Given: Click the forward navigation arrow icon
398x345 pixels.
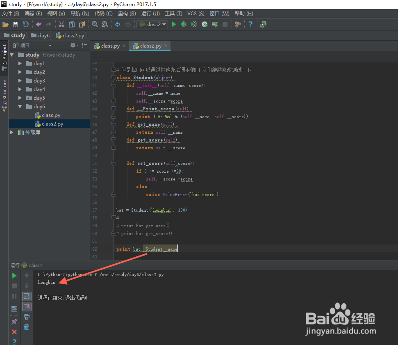Looking at the screenshot, I should click(x=128, y=24).
